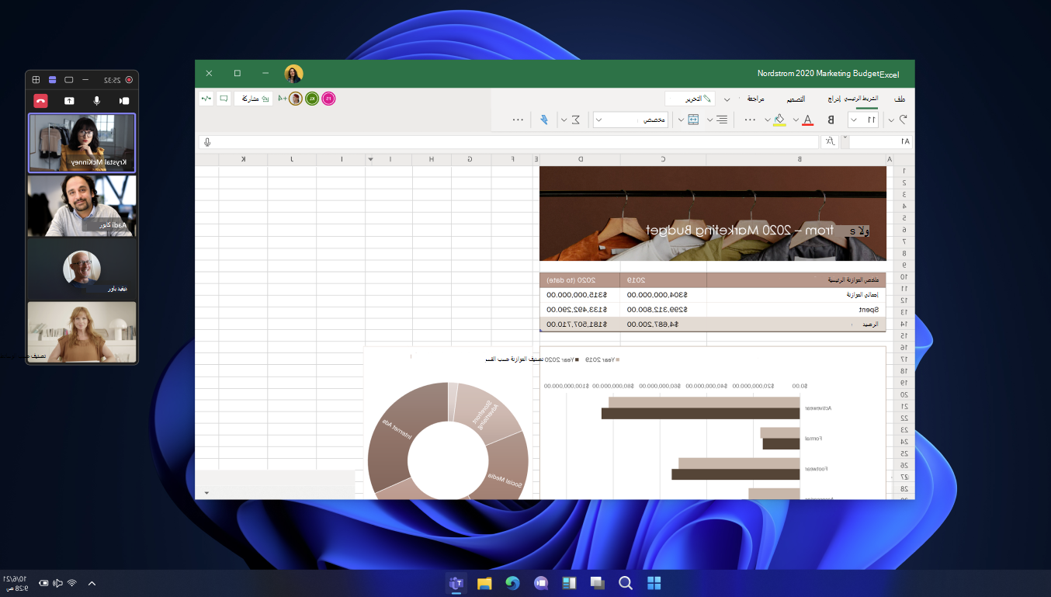Hang up the Teams call
The width and height of the screenshot is (1051, 597).
tap(40, 101)
